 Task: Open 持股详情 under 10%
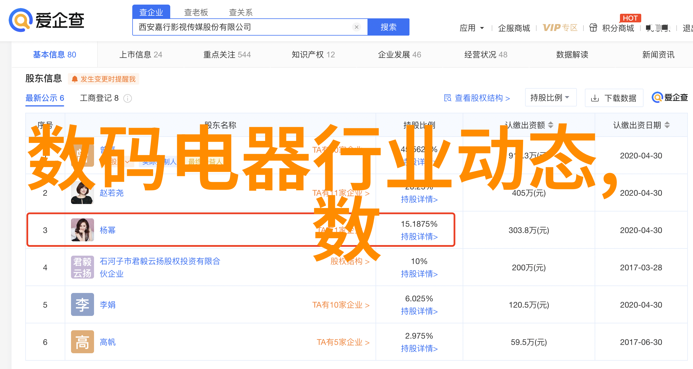419,274
